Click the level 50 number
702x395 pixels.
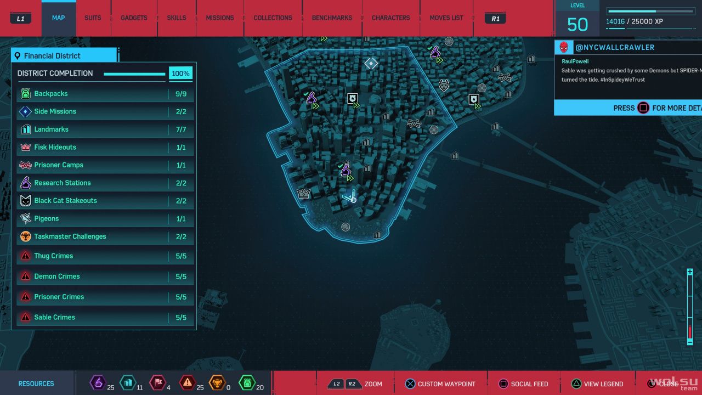pyautogui.click(x=578, y=24)
